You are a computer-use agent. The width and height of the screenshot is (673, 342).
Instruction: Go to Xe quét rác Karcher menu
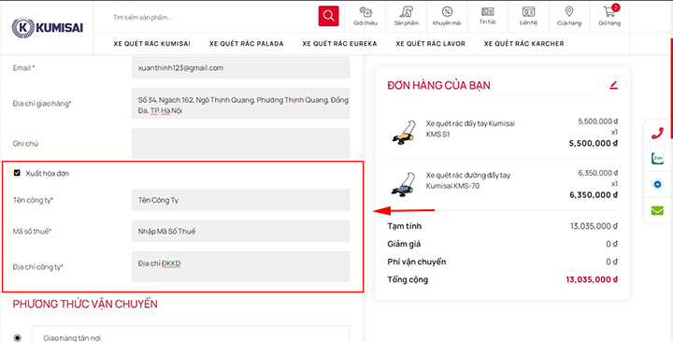coord(524,43)
